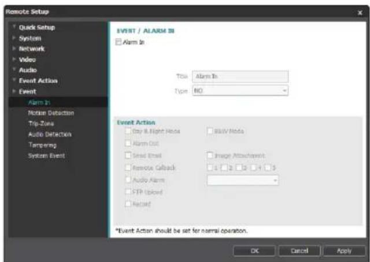Check Remote Callback option 2
370x262 pixels.
pyautogui.click(x=224, y=168)
